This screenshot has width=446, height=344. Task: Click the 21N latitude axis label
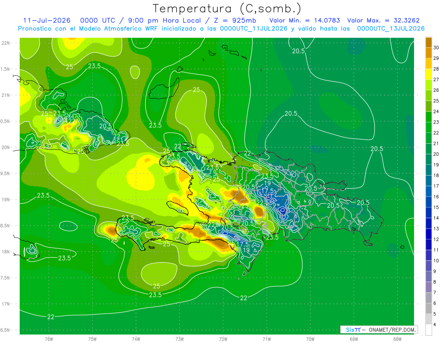click(5, 95)
